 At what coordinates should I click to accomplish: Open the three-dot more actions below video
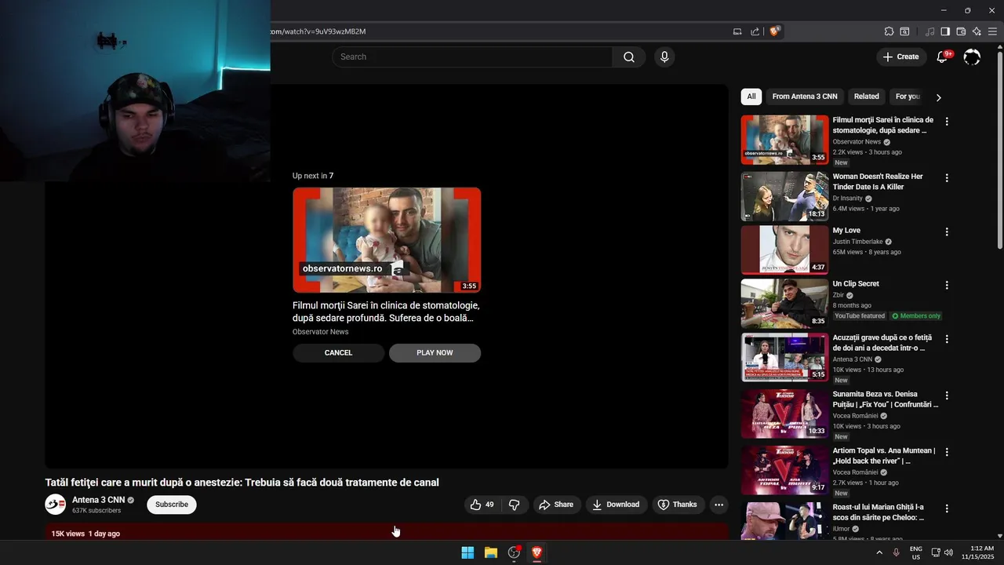point(718,505)
